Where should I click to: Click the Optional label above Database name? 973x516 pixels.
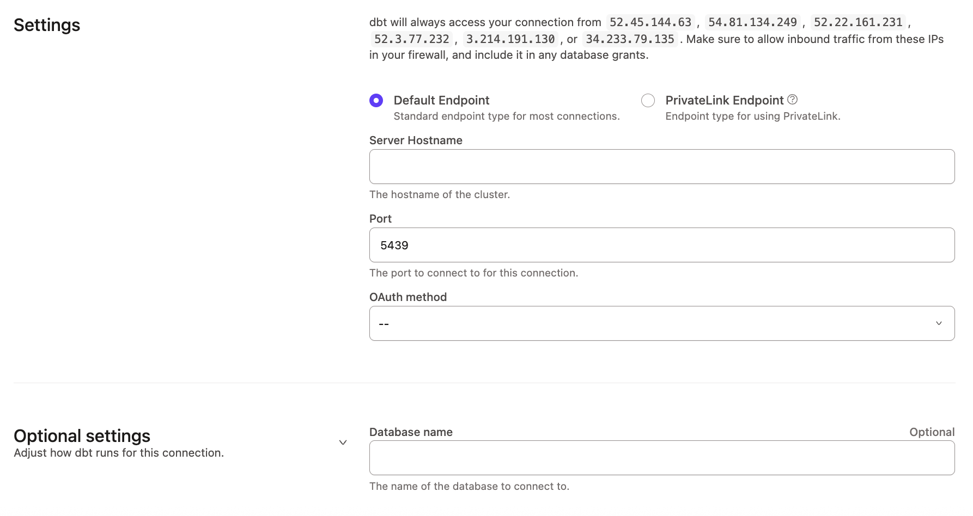click(x=932, y=432)
